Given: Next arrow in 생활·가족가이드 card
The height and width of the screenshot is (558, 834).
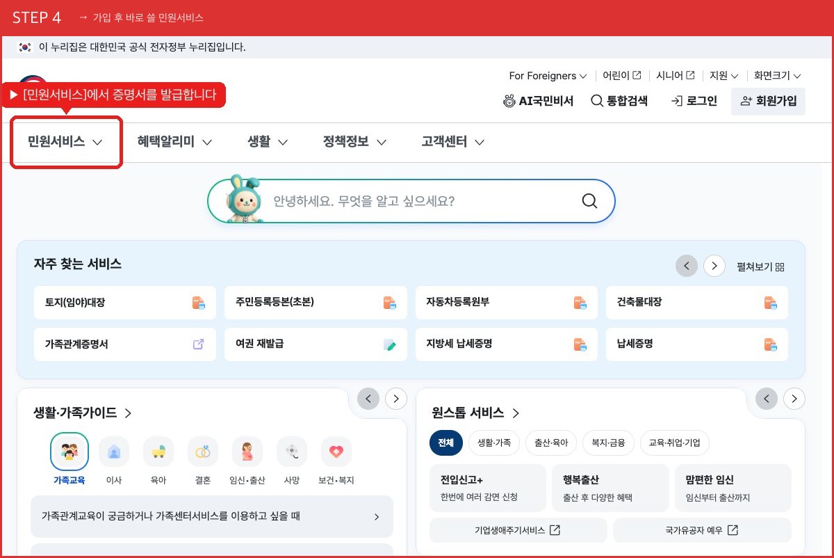Looking at the screenshot, I should pos(396,399).
